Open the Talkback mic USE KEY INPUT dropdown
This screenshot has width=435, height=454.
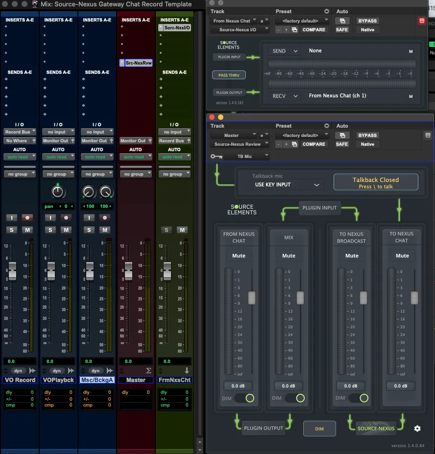[x=287, y=185]
